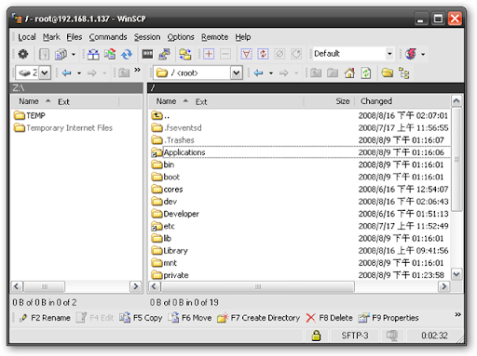Sort remote panel by Size column
477x356 pixels.
330,101
